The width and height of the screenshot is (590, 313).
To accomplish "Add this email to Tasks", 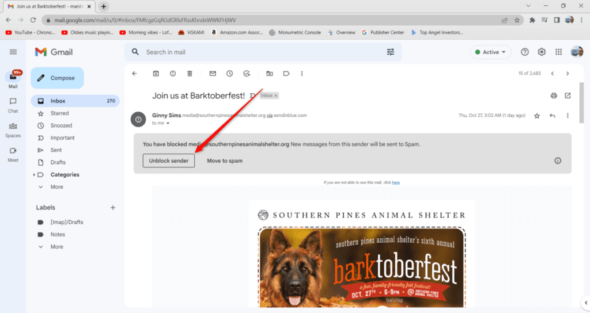I will tap(247, 74).
